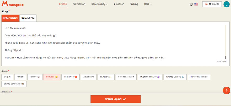The width and height of the screenshot is (231, 106).
Task: Choose the Sports Games genre
Action: [x=175, y=77]
